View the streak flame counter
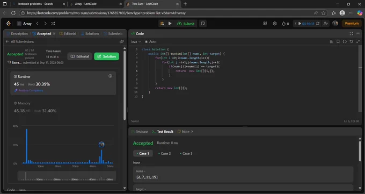 coord(286,24)
